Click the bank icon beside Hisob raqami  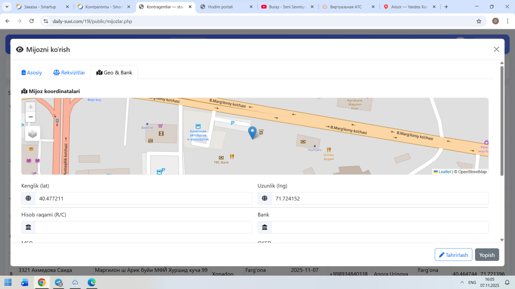tap(28, 227)
